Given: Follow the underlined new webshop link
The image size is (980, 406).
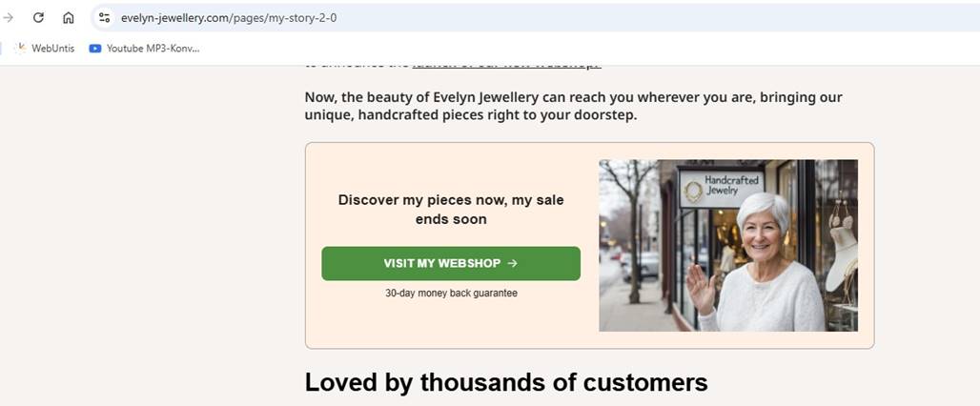Looking at the screenshot, I should click(505, 65).
